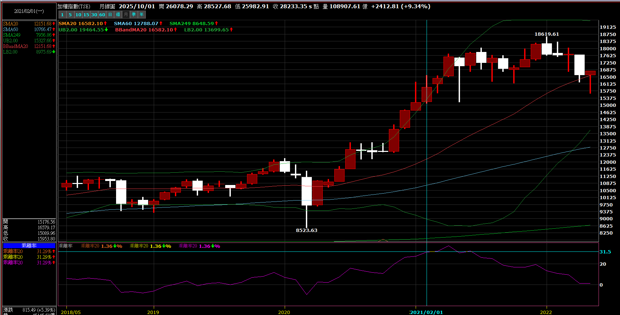Select the SMA60 legend in chart header
620x315 pixels.
click(x=136, y=23)
